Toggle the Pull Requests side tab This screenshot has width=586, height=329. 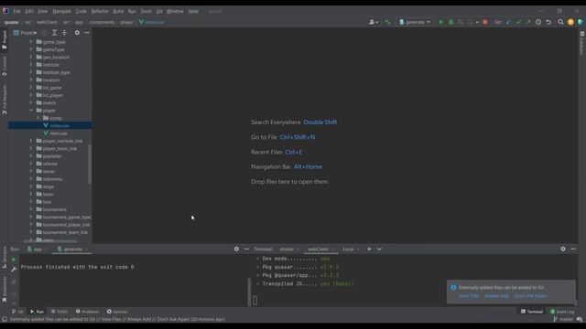4,100
